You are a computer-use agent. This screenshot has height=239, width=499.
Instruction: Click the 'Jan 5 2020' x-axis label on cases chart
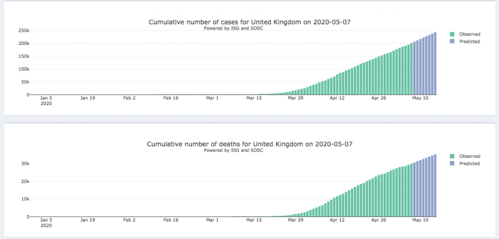pyautogui.click(x=46, y=100)
